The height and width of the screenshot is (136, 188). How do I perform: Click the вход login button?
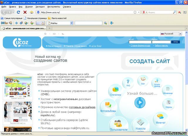click(x=176, y=42)
